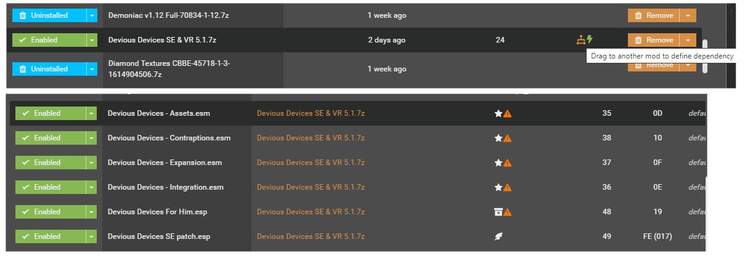Click the dependency icon on Devious Devices SE row
The image size is (745, 258).
tap(581, 40)
